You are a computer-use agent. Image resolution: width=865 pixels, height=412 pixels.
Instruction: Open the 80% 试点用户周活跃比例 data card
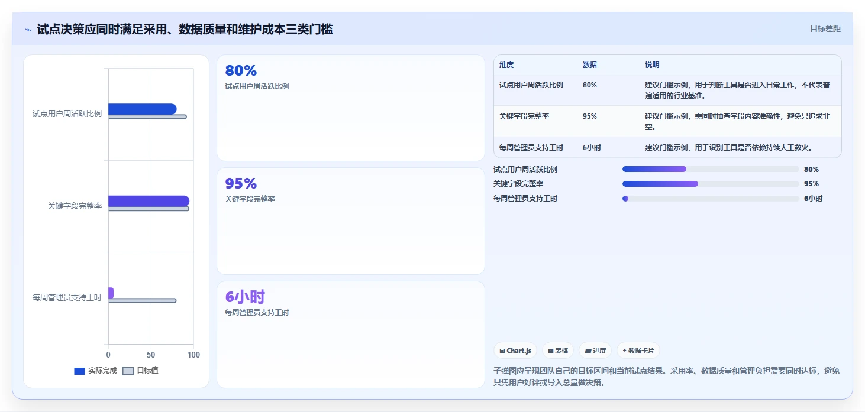pos(351,108)
